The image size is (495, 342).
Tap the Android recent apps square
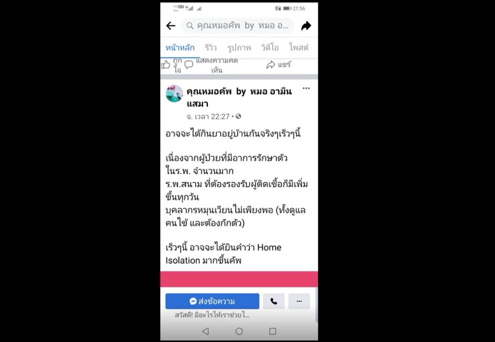coord(273,331)
